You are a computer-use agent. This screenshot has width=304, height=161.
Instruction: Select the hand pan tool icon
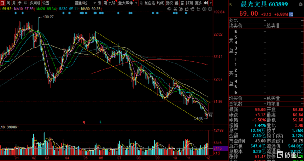[193, 9]
